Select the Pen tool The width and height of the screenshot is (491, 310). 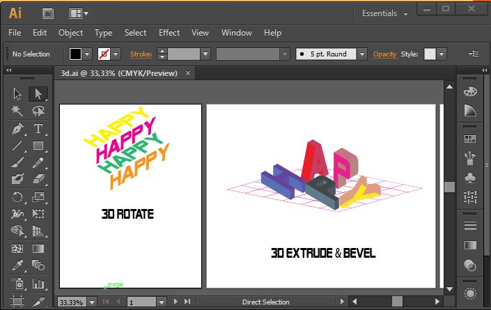click(17, 129)
